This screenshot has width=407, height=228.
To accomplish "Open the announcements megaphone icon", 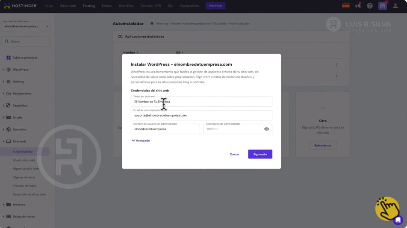I will (358, 6).
